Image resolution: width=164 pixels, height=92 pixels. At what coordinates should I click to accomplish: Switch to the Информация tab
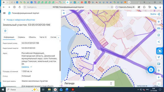9,37
